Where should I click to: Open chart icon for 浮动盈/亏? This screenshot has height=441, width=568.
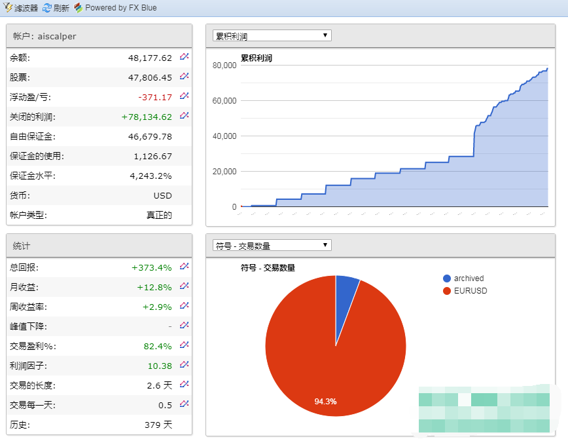click(185, 96)
